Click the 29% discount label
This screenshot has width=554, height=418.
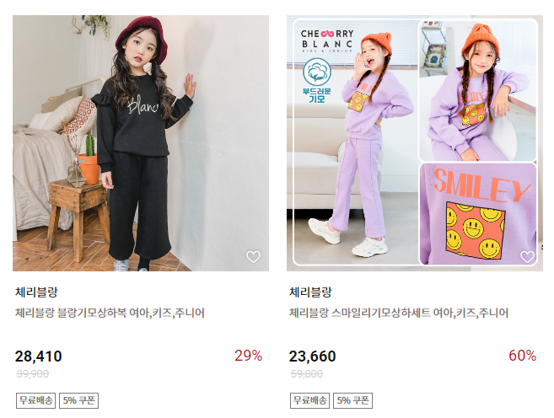coord(249,356)
